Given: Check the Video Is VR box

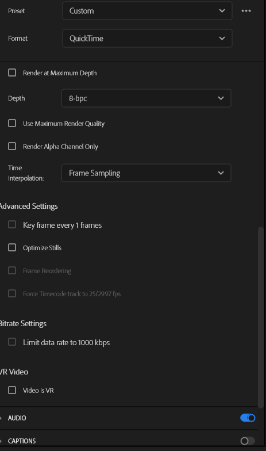Looking at the screenshot, I should (x=12, y=390).
